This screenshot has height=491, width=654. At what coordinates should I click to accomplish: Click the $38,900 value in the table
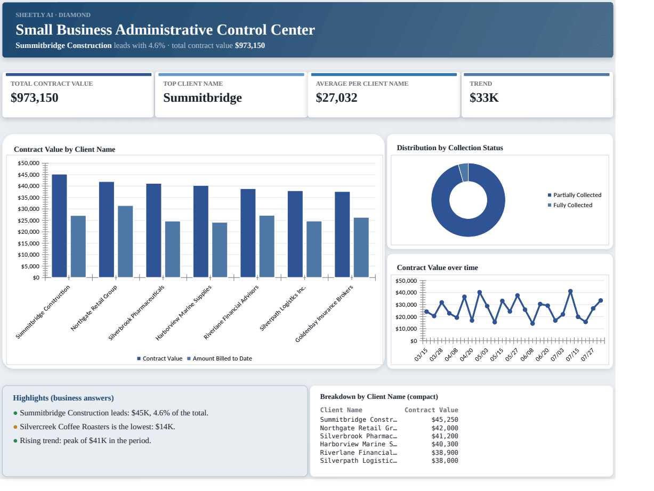click(445, 453)
